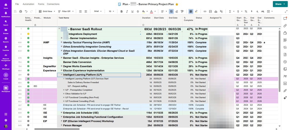Open the Arial font dropdown
Viewport: 289px width, 130px height.
click(x=98, y=11)
